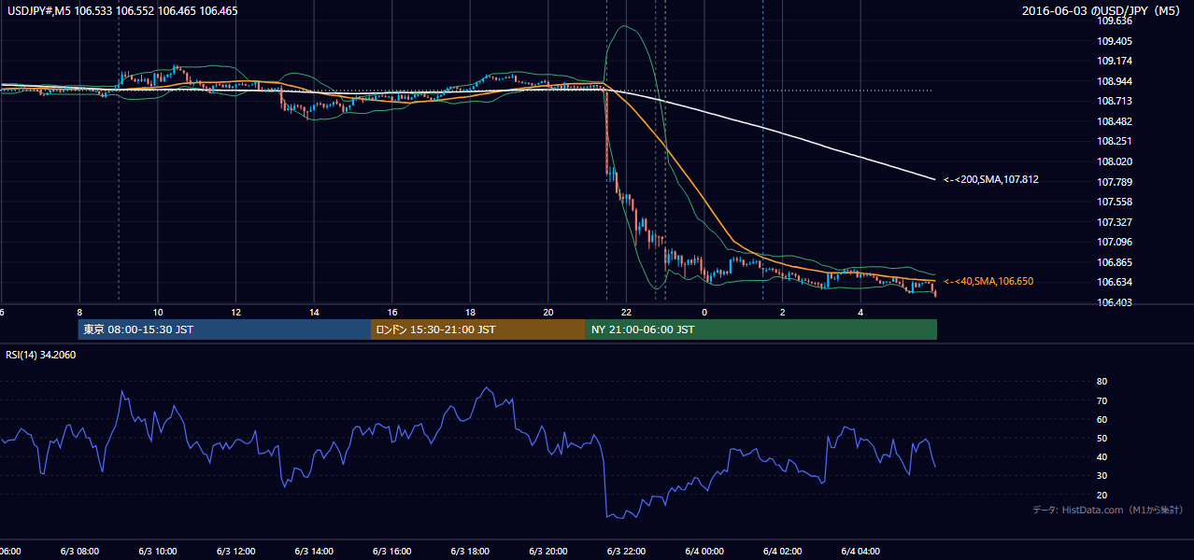Click price axis value 106.403
1194x560 pixels.
pyautogui.click(x=1115, y=302)
